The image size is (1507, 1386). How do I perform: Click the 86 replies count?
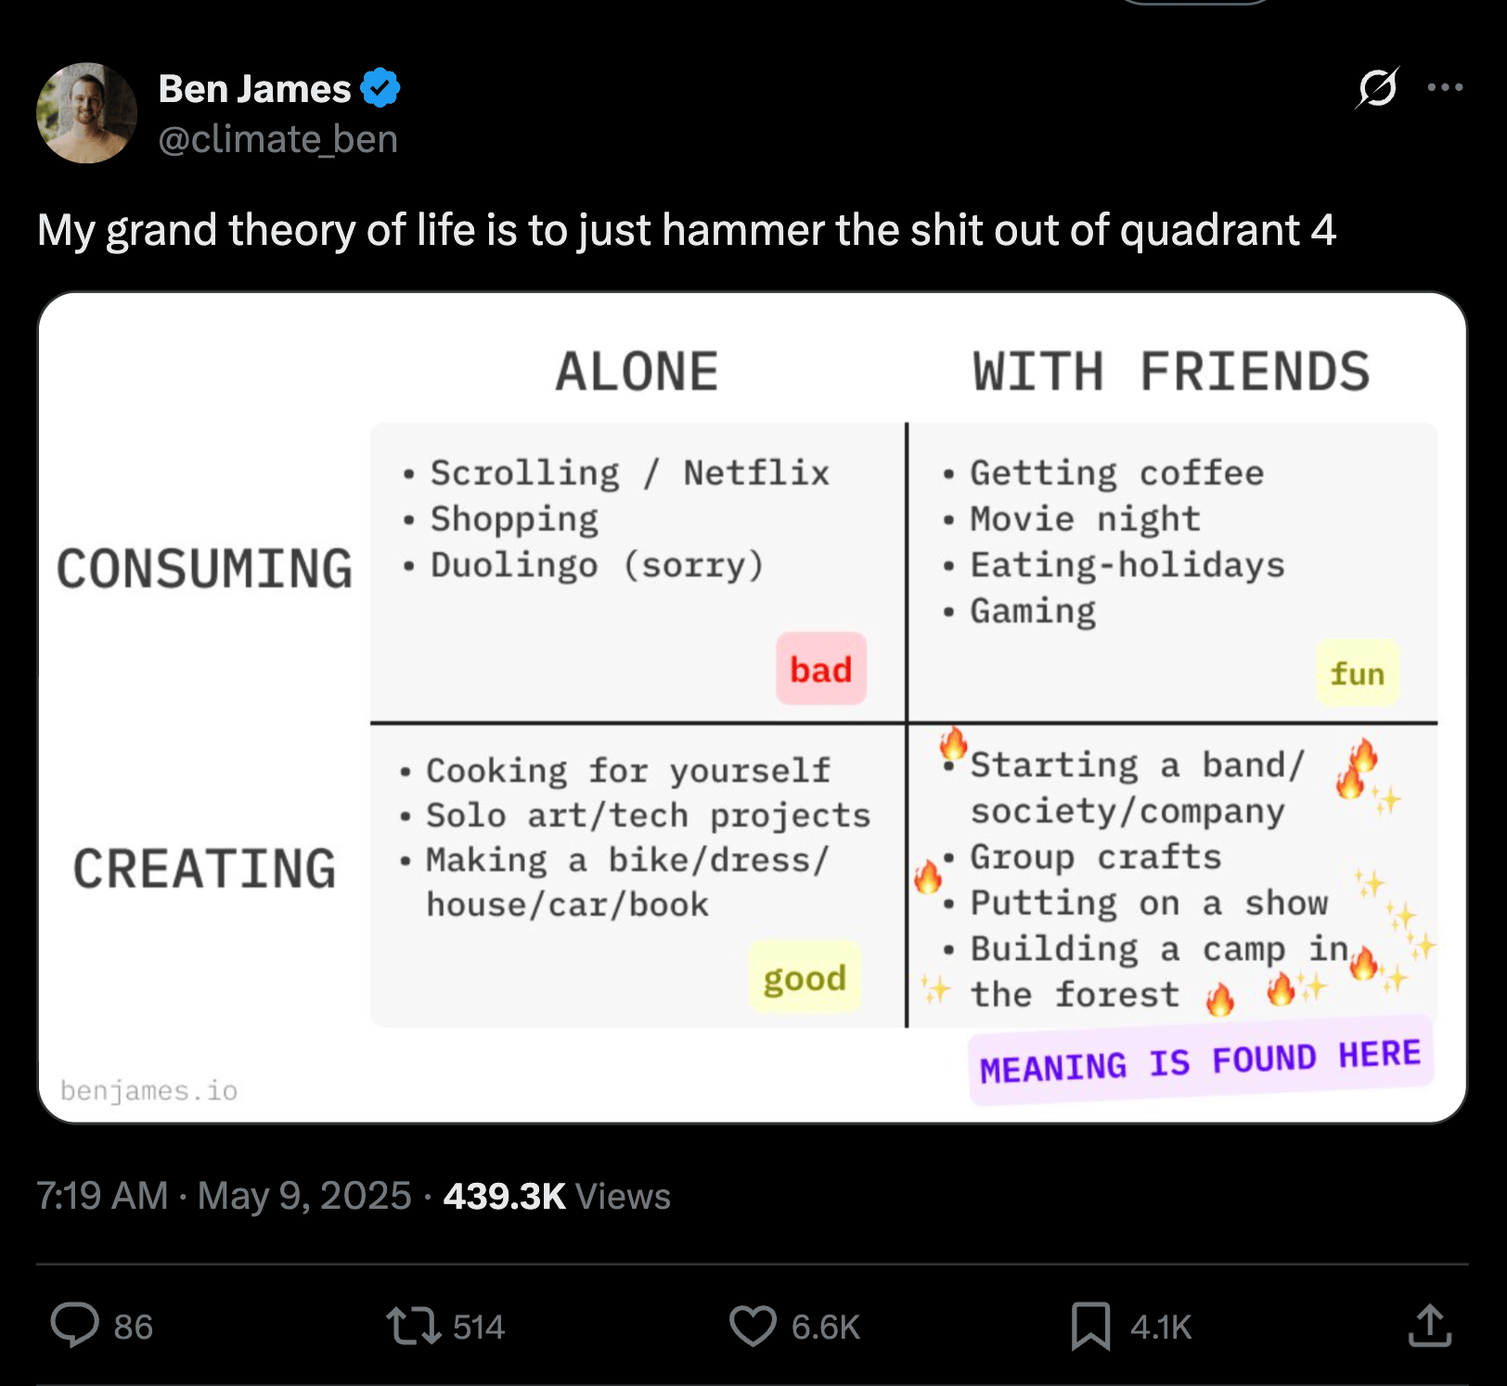(133, 1327)
